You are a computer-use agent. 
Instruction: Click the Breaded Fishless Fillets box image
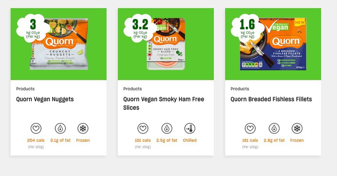273,44
